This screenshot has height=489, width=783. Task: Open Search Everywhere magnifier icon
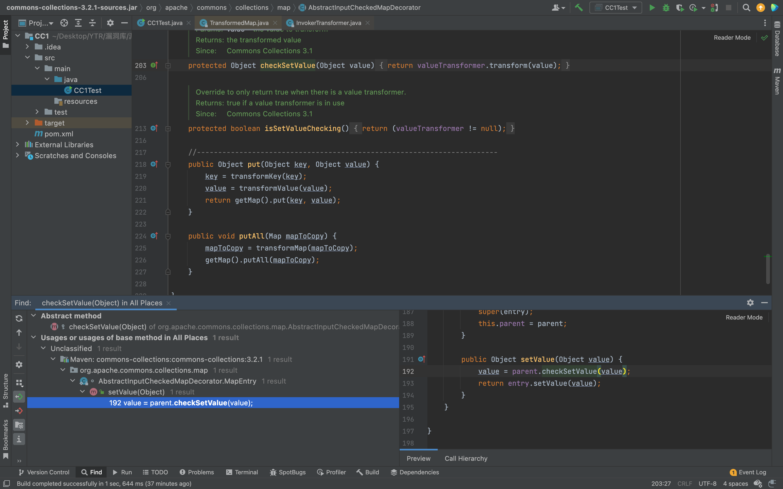pyautogui.click(x=747, y=7)
